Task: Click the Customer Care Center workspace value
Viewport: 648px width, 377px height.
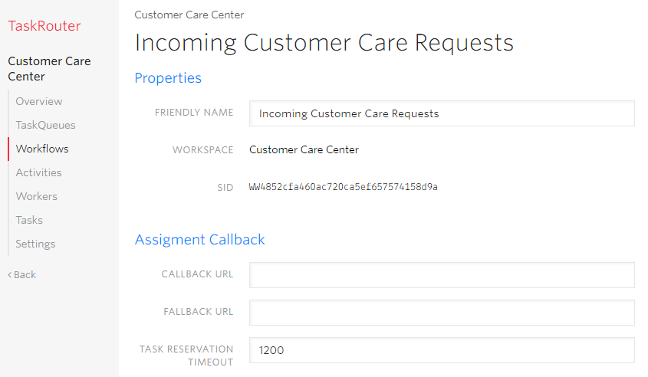Action: pyautogui.click(x=304, y=149)
